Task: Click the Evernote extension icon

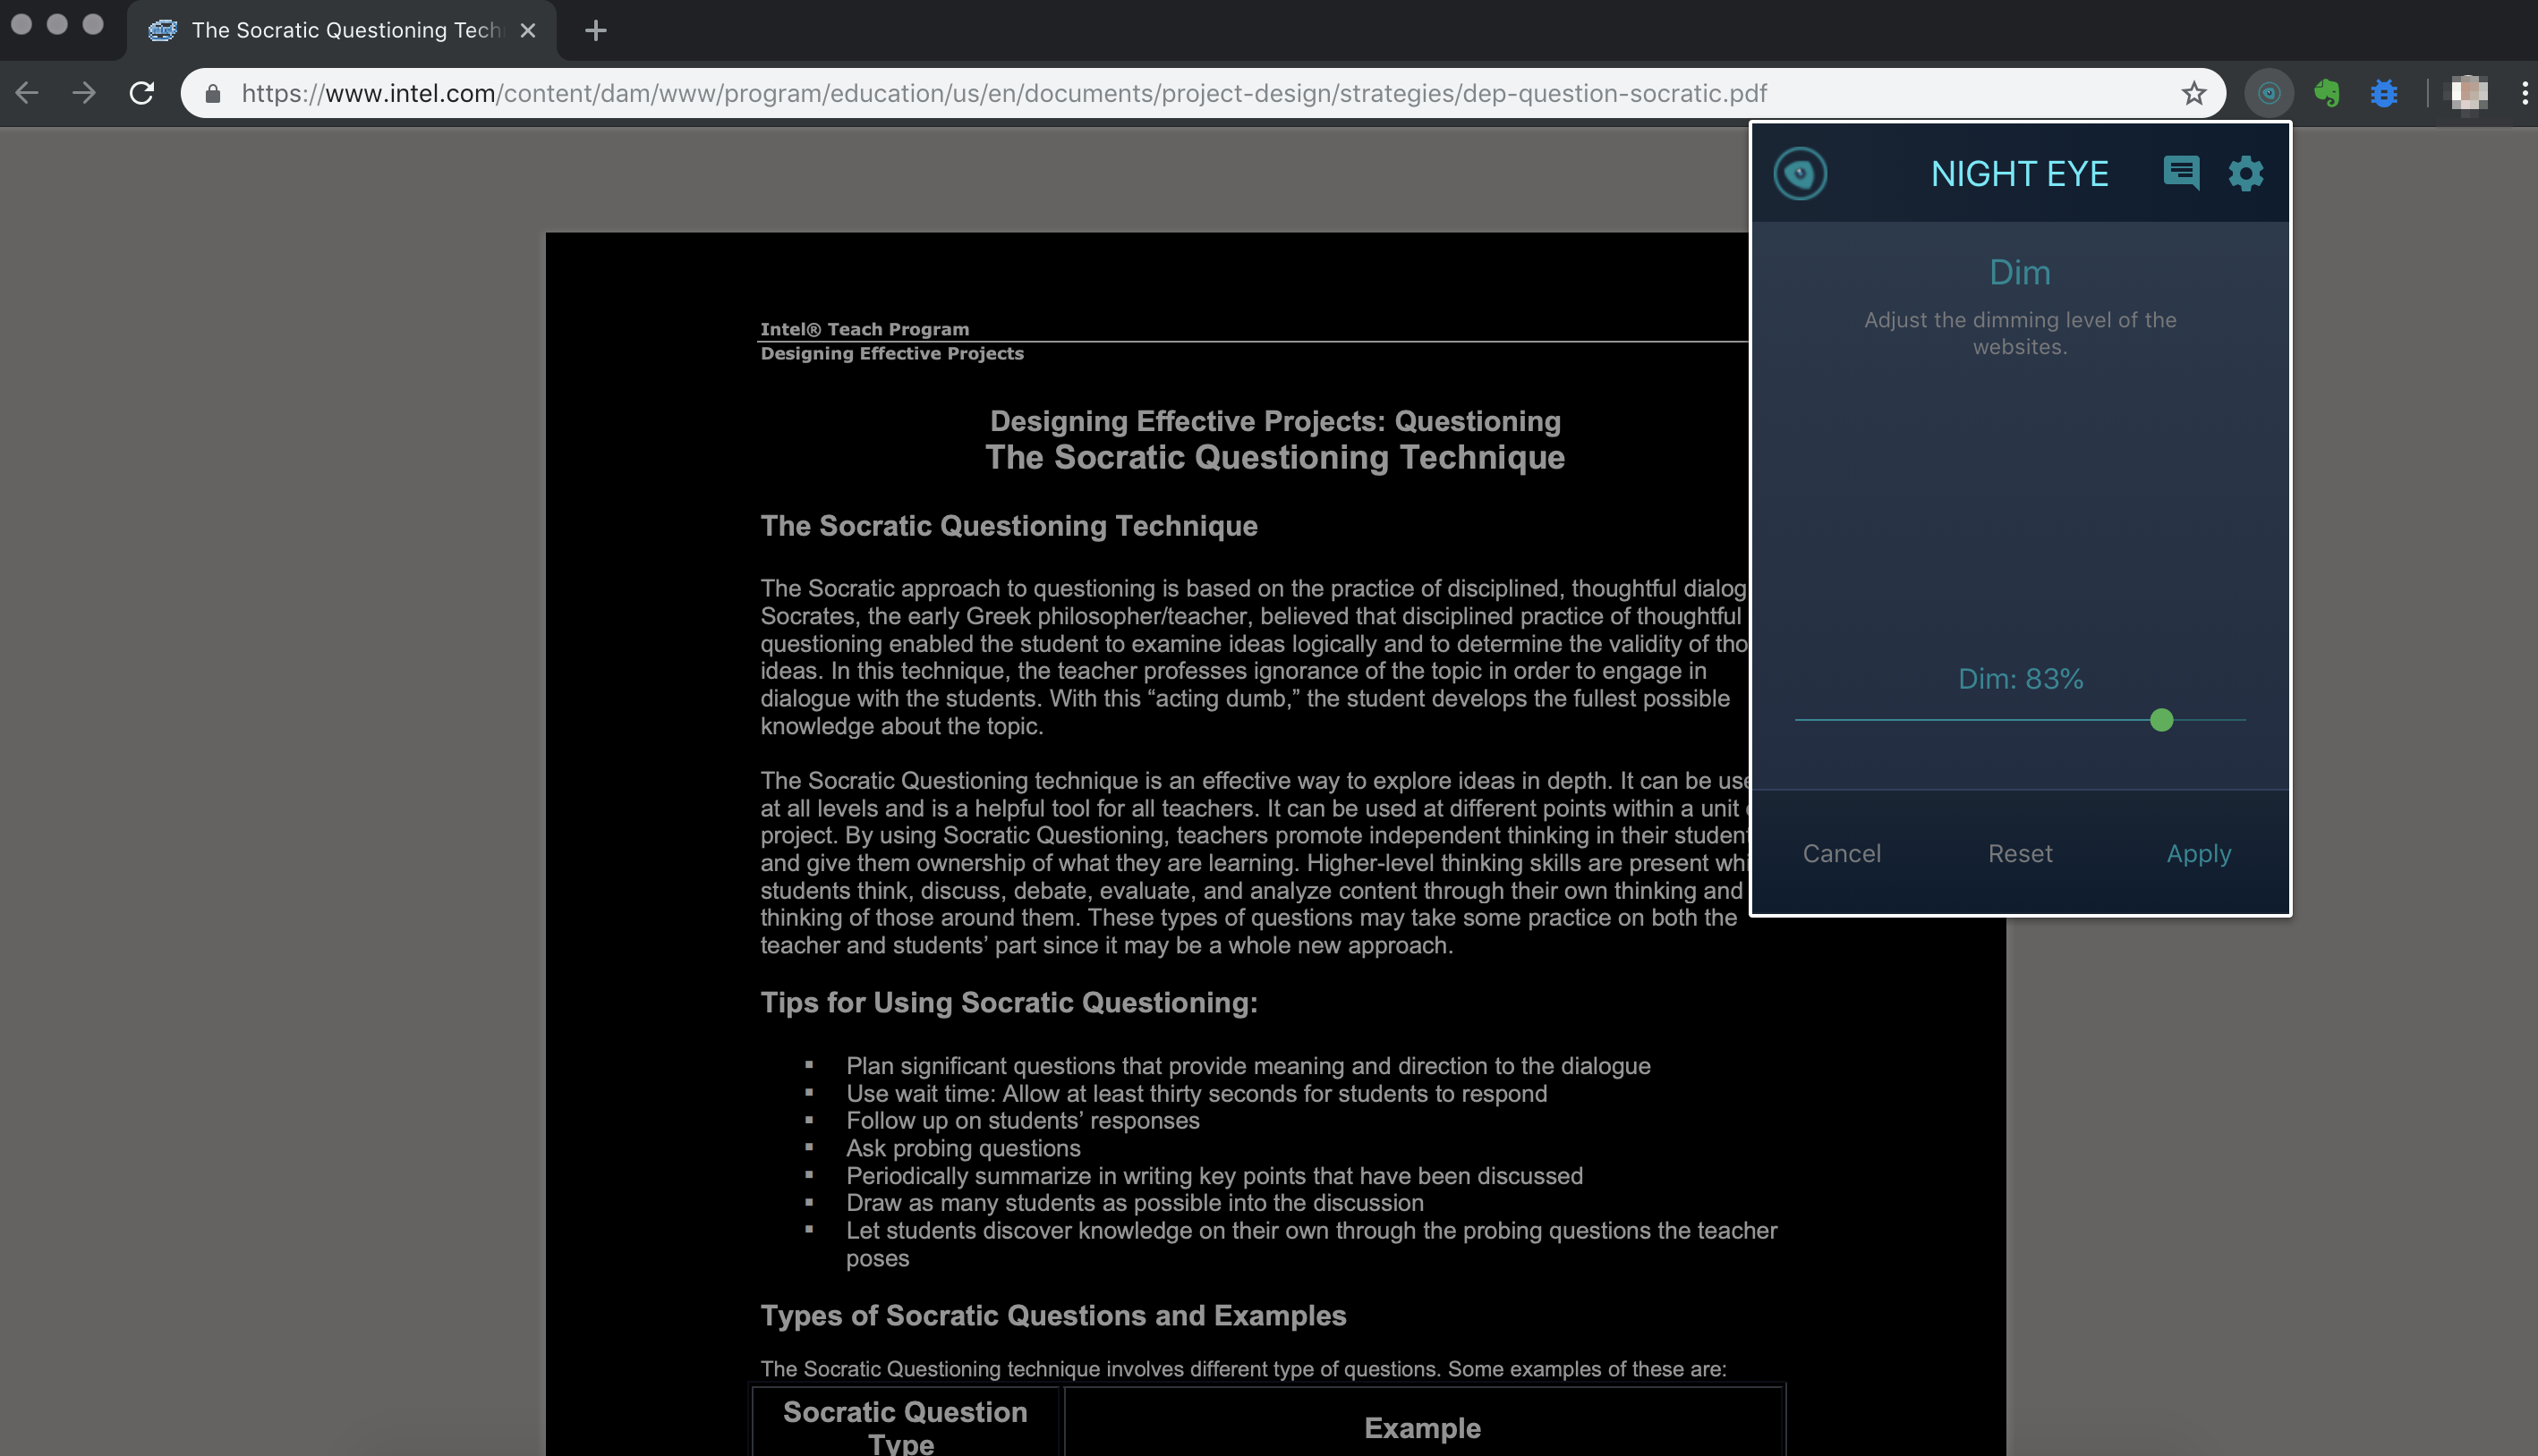Action: pos(2329,94)
